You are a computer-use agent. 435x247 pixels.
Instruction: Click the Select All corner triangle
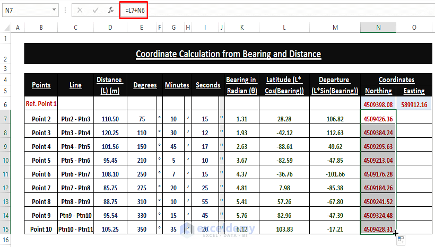[6, 28]
